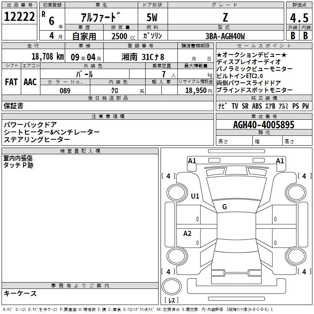The height and width of the screenshot is (314, 314).
Task: Click the ナビ equipment label
Action: point(223,106)
